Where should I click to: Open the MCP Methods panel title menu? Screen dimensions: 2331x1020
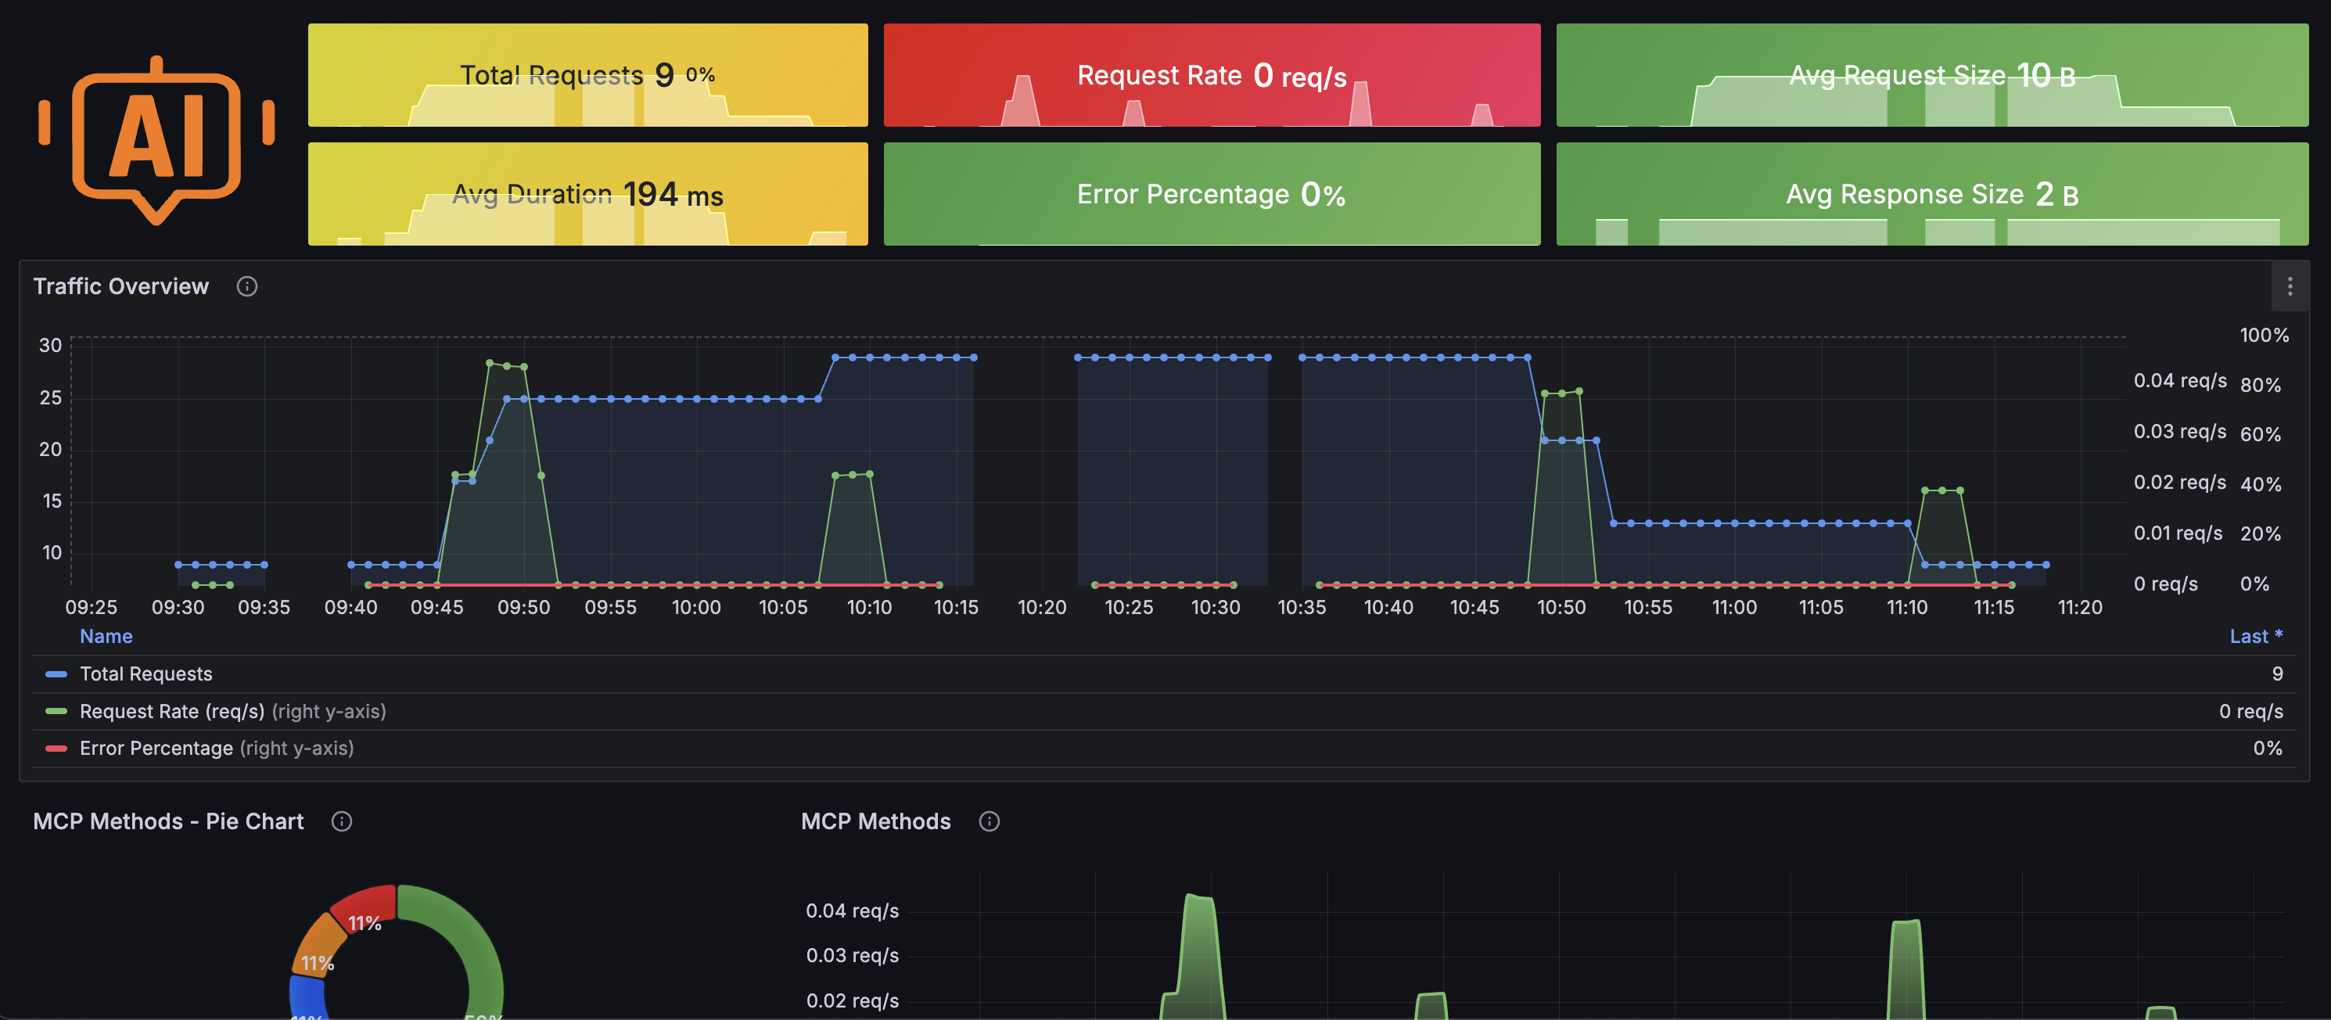875,822
